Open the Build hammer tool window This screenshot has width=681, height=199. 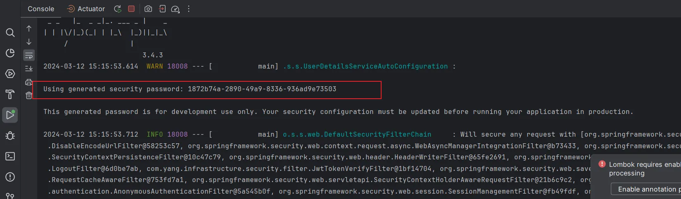pos(10,94)
